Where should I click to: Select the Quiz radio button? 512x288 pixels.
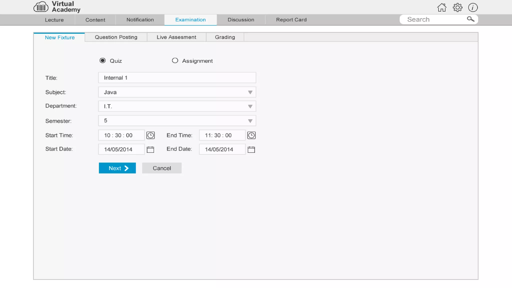pos(102,60)
